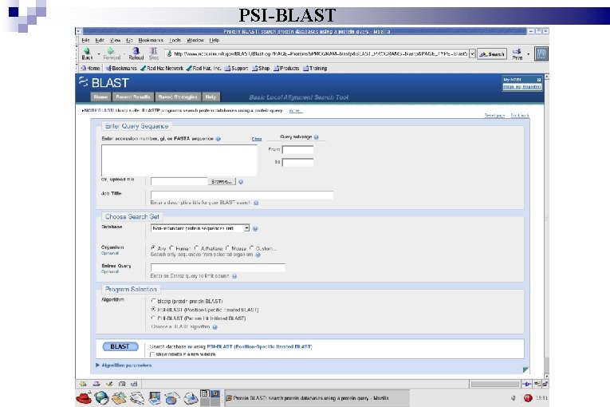Go back using the Back button
610x407 pixels.
tap(87, 53)
